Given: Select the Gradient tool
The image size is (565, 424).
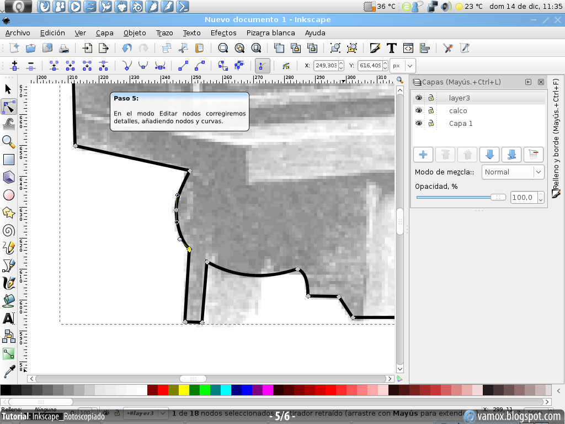Looking at the screenshot, I should tap(9, 354).
